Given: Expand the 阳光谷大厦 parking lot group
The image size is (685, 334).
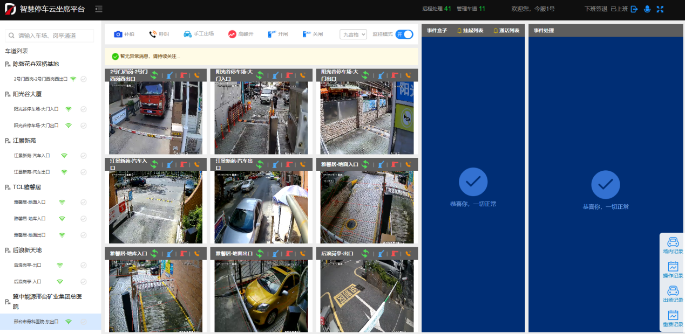Looking at the screenshot, I should click(x=27, y=94).
